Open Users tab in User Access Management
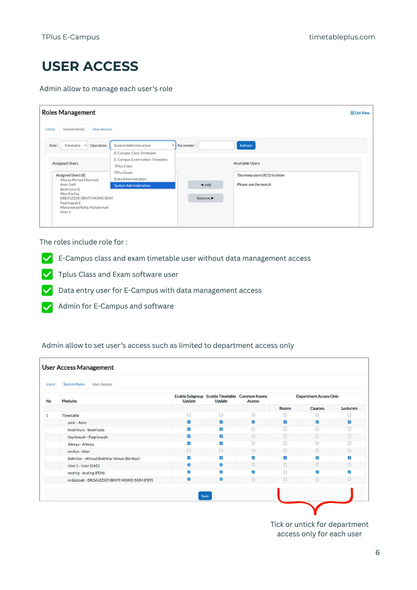Screen dimensions: 417x590 click(51, 385)
